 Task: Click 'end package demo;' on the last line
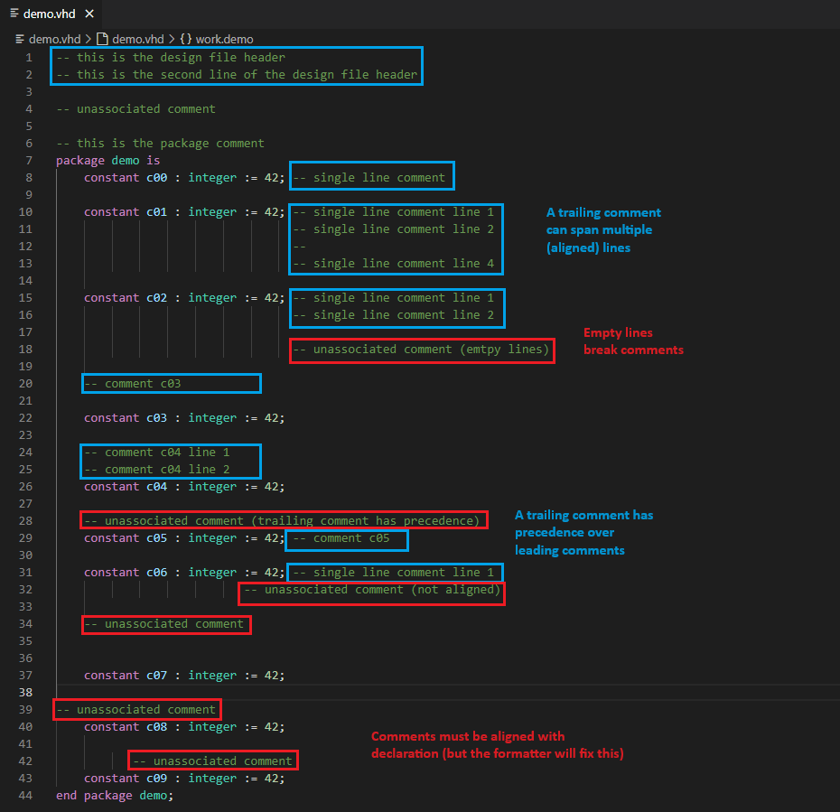click(x=114, y=795)
